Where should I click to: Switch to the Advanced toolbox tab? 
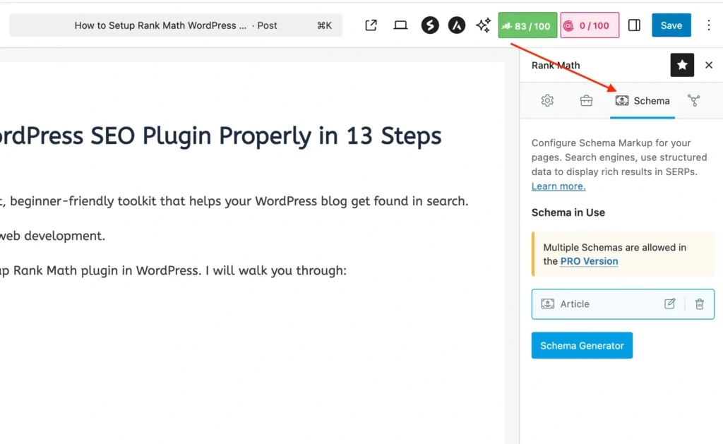(x=586, y=101)
